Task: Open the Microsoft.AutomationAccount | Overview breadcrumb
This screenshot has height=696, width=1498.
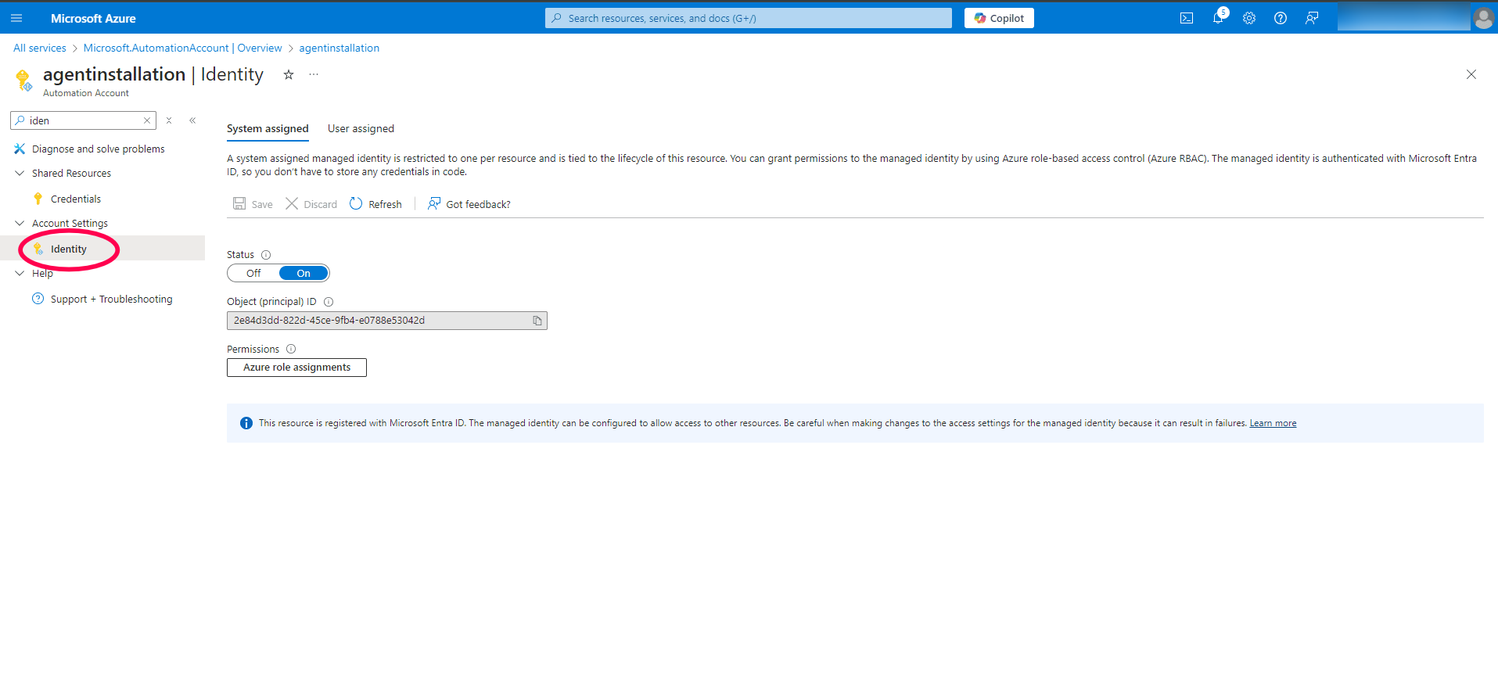Action: click(x=183, y=48)
